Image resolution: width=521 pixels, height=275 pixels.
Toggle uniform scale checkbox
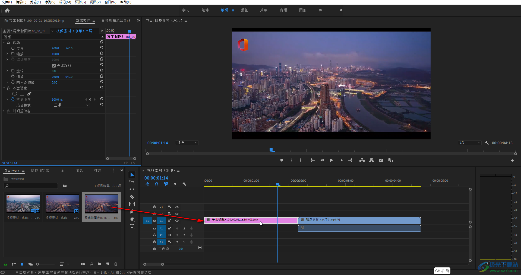pyautogui.click(x=54, y=65)
